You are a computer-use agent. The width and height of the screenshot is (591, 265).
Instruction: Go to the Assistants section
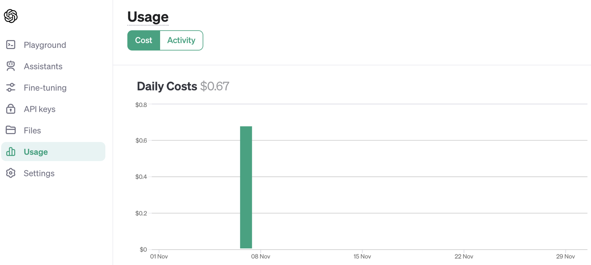(43, 67)
